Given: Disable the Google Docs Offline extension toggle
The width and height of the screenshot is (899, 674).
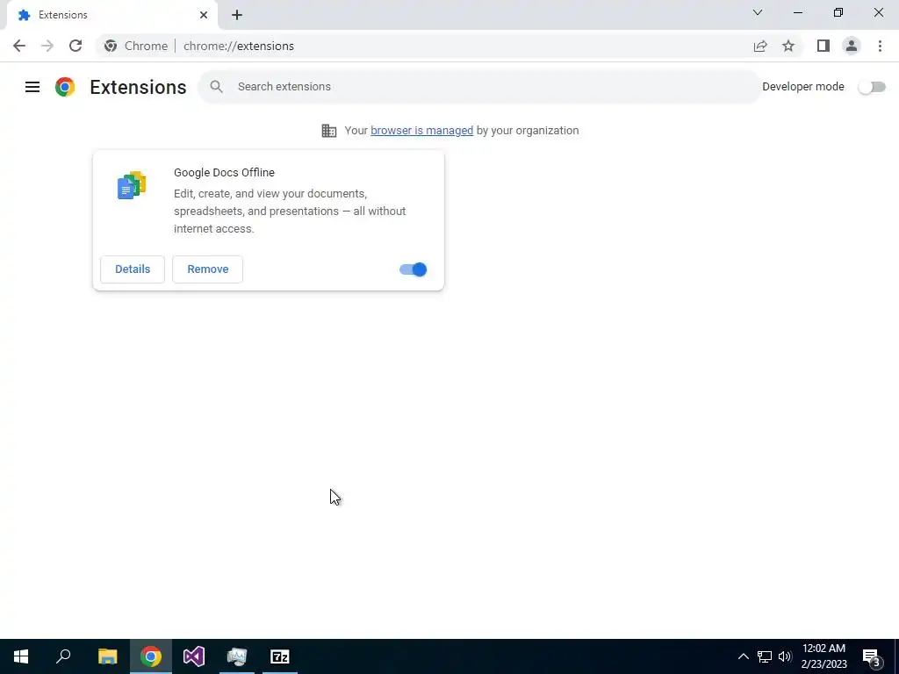Looking at the screenshot, I should (413, 269).
